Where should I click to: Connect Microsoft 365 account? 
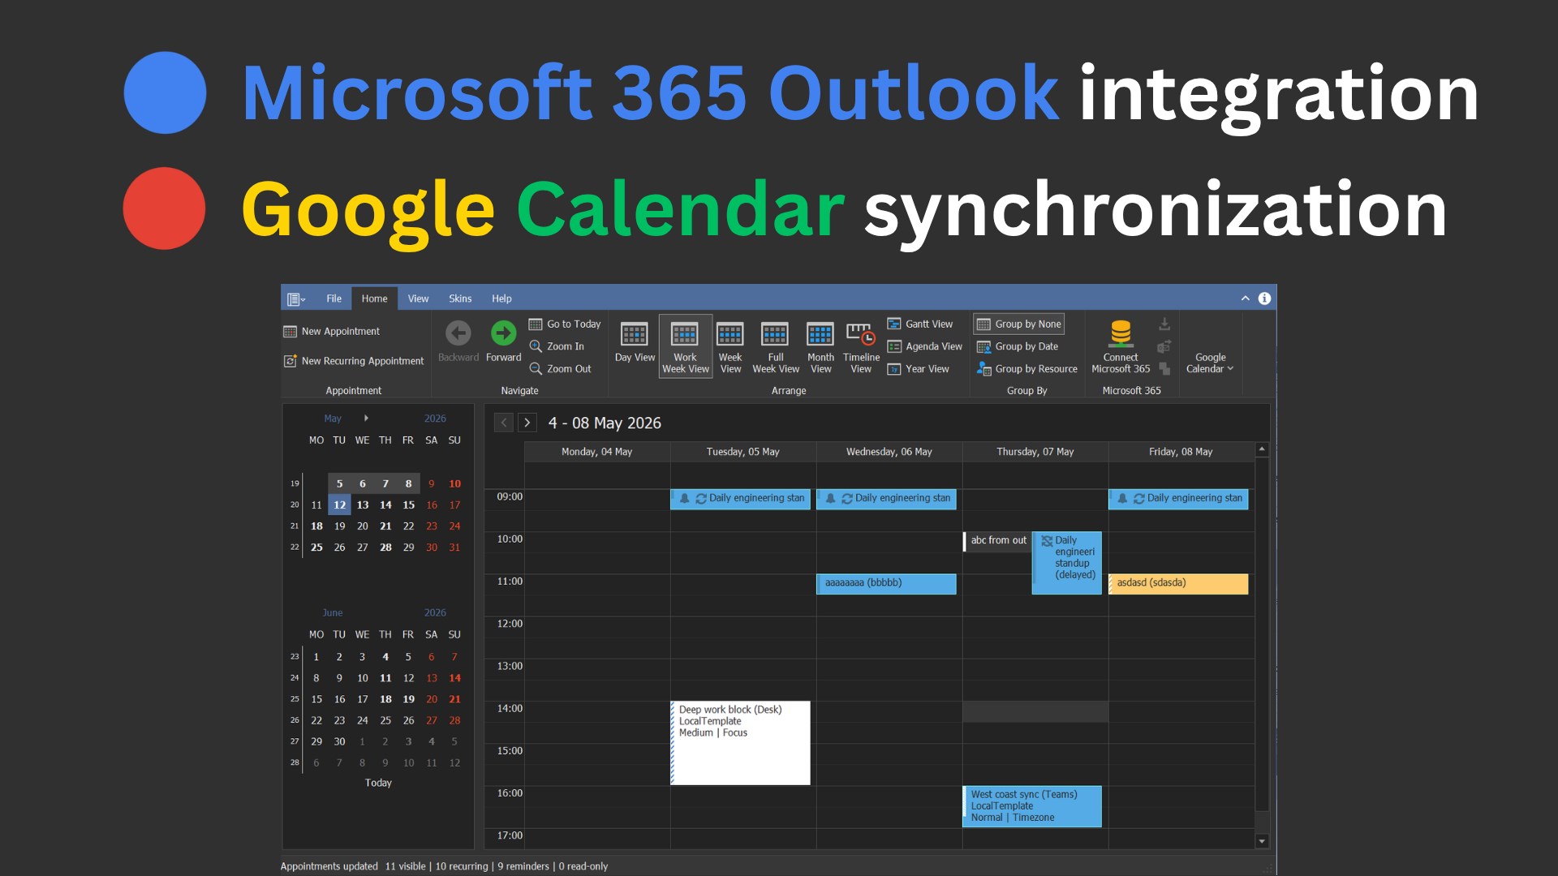pos(1121,346)
